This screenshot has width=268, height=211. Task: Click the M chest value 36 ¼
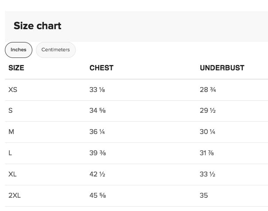[x=97, y=132]
